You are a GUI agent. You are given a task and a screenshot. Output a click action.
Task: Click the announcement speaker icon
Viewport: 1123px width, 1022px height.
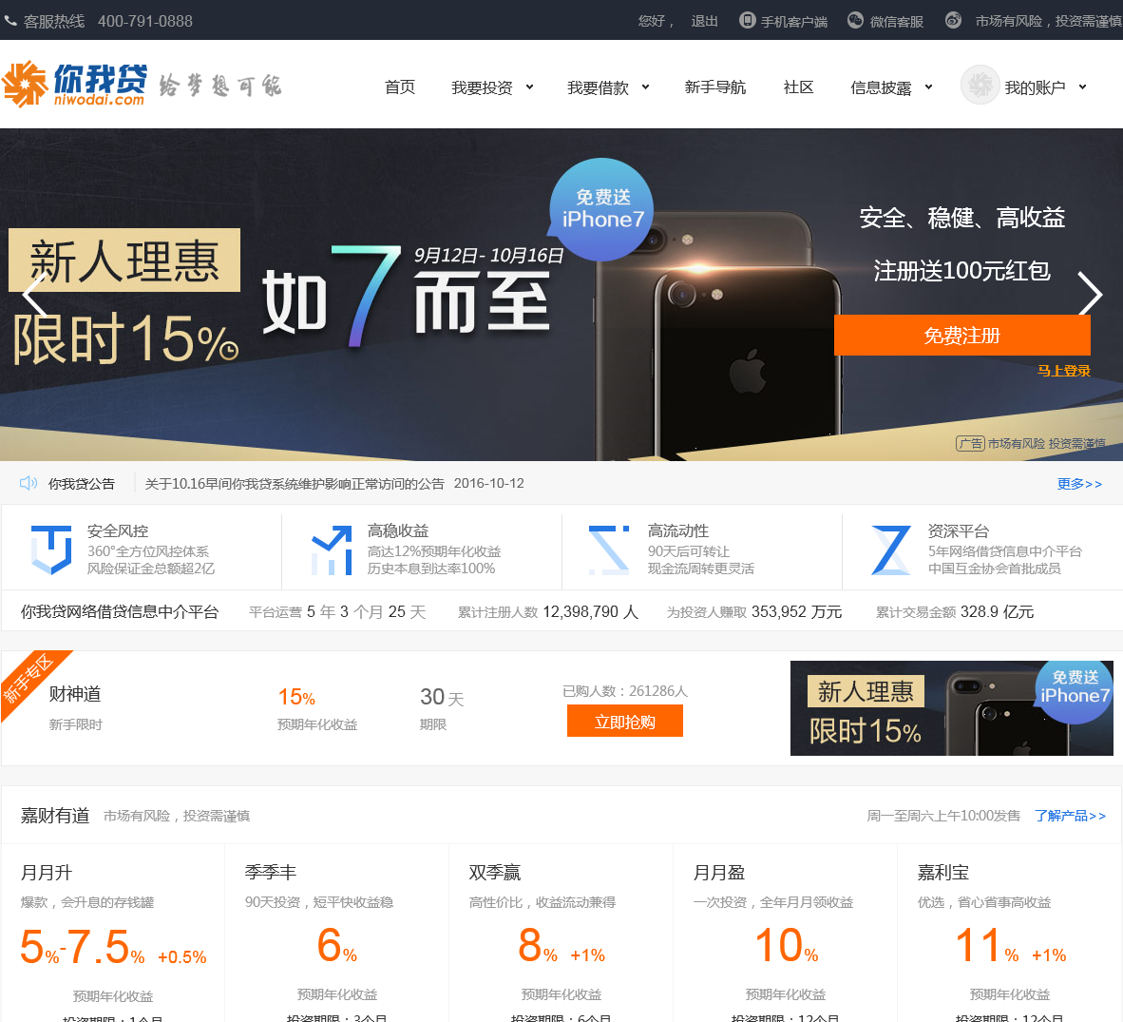[29, 483]
